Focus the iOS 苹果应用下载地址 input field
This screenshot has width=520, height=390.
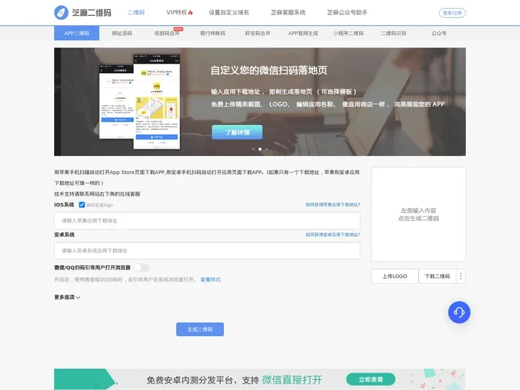(x=207, y=220)
